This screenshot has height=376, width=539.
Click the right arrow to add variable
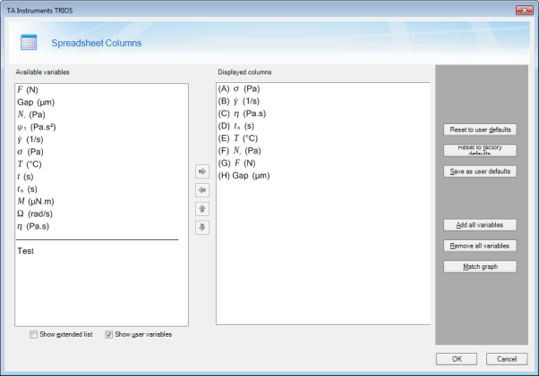pos(202,171)
